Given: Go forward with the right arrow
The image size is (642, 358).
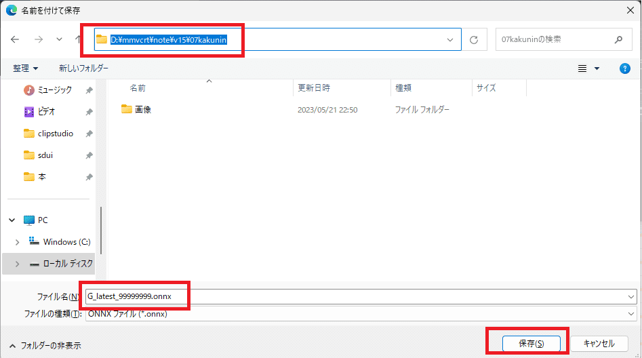Looking at the screenshot, I should pos(39,39).
